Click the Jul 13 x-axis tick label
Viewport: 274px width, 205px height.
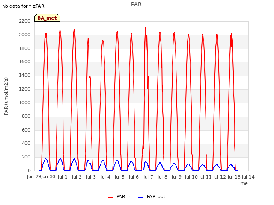(x=234, y=177)
